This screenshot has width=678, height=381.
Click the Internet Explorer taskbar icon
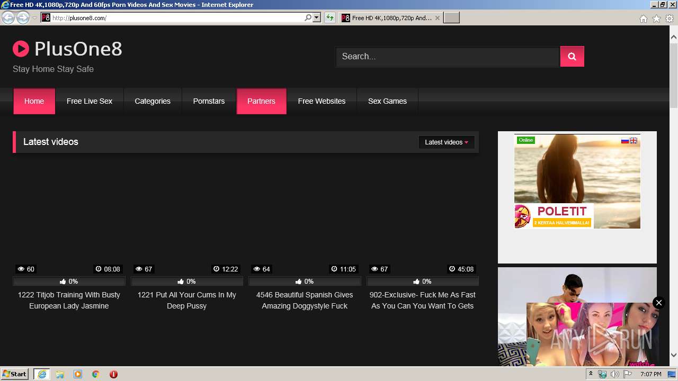click(42, 374)
